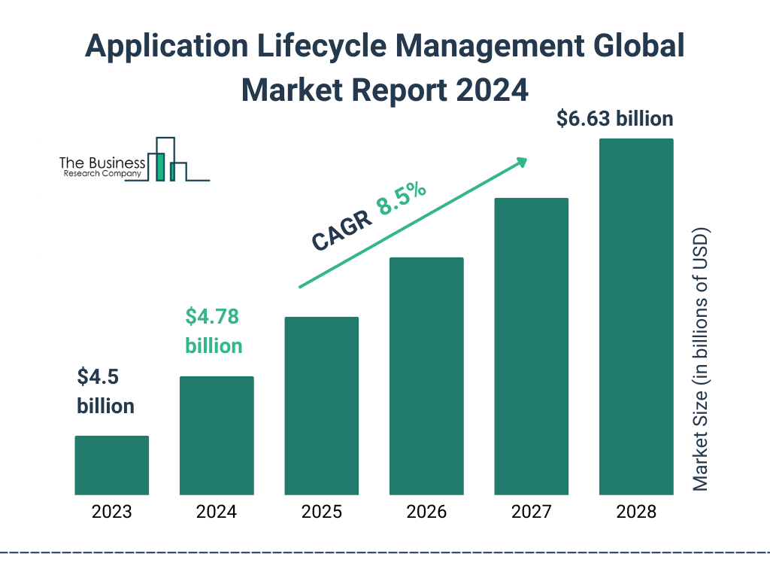Click the chart title heading
Image resolution: width=770 pixels, height=578 pixels.
click(x=384, y=68)
